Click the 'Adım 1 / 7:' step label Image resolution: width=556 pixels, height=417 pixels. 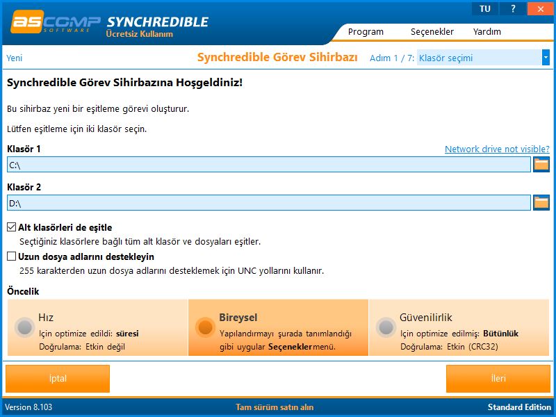point(392,58)
